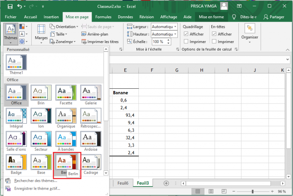Click Rechercher des thèmes...

[x=35, y=181]
